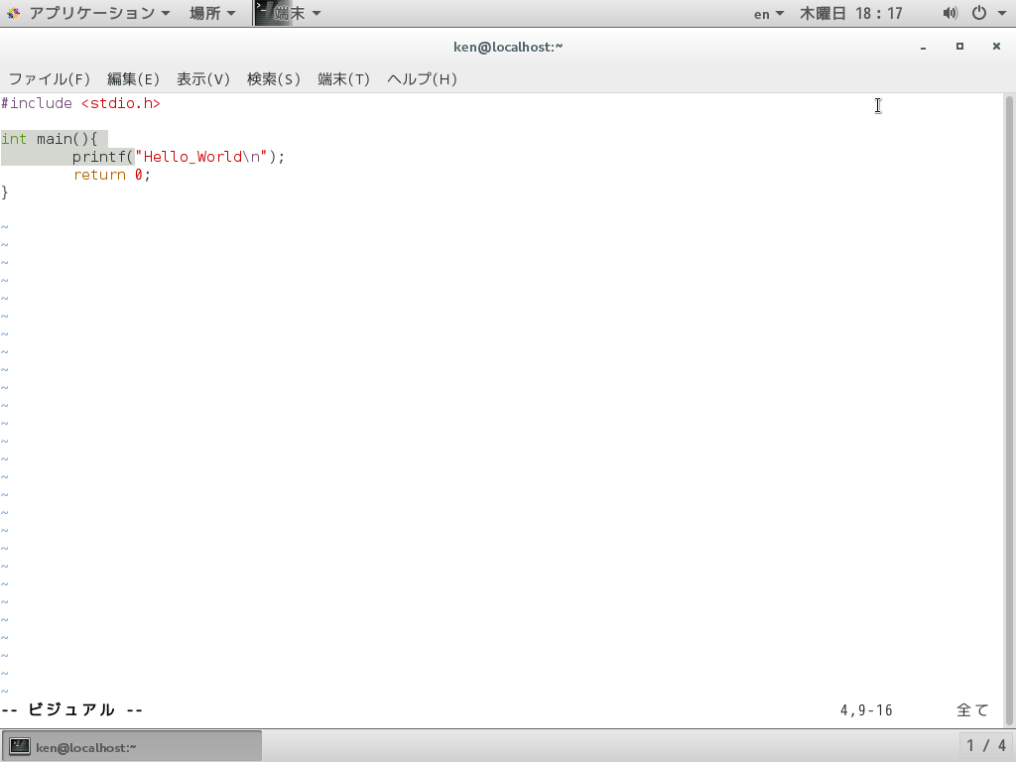Click the 0; return value
The width and height of the screenshot is (1016, 762).
point(143,175)
